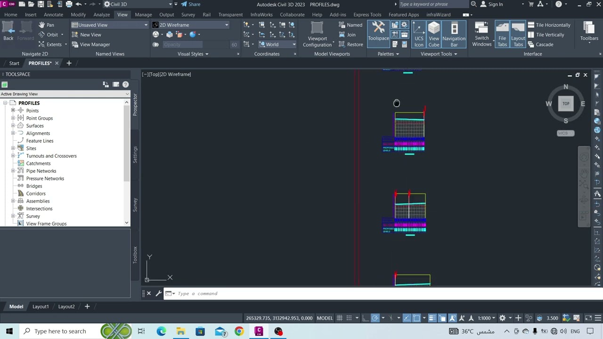Toggle Polar Tracking in the status bar
The image size is (603, 339).
click(375, 318)
